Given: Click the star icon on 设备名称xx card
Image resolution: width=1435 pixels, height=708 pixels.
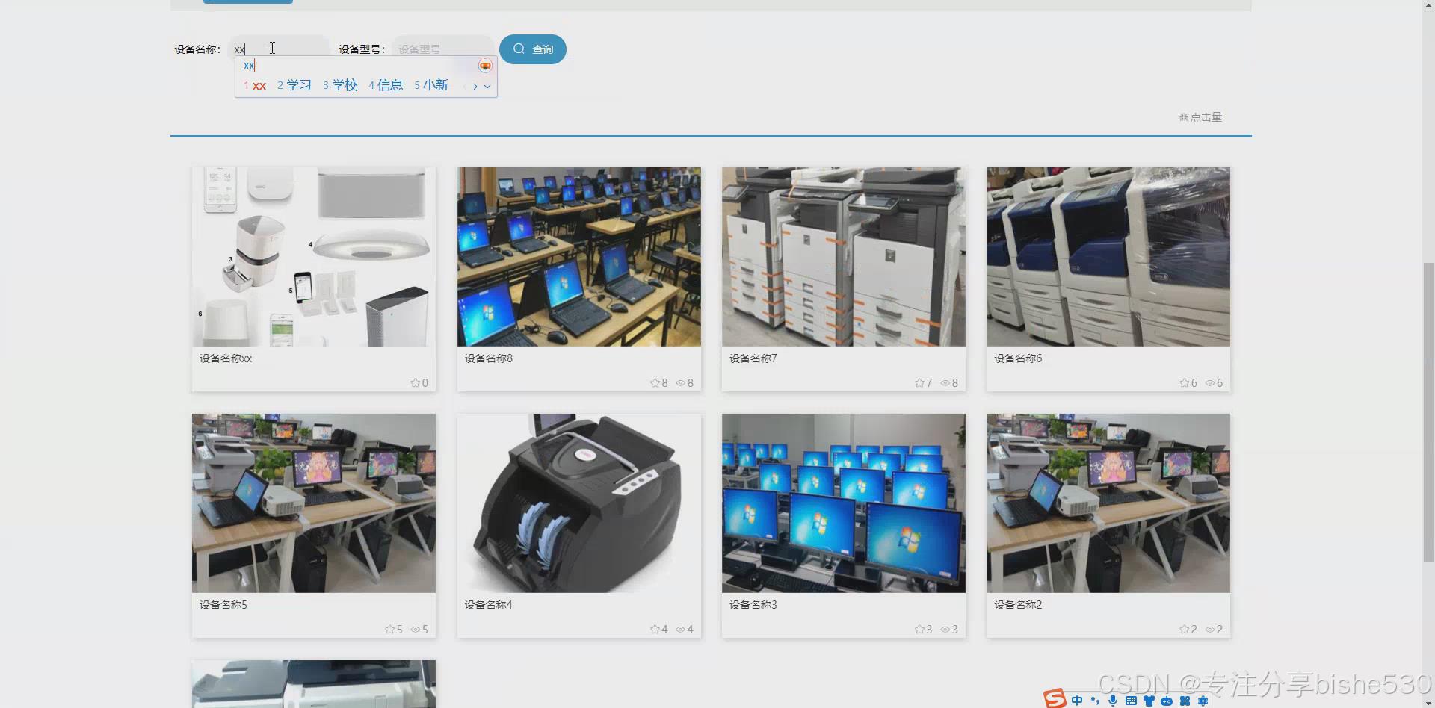Looking at the screenshot, I should (415, 383).
